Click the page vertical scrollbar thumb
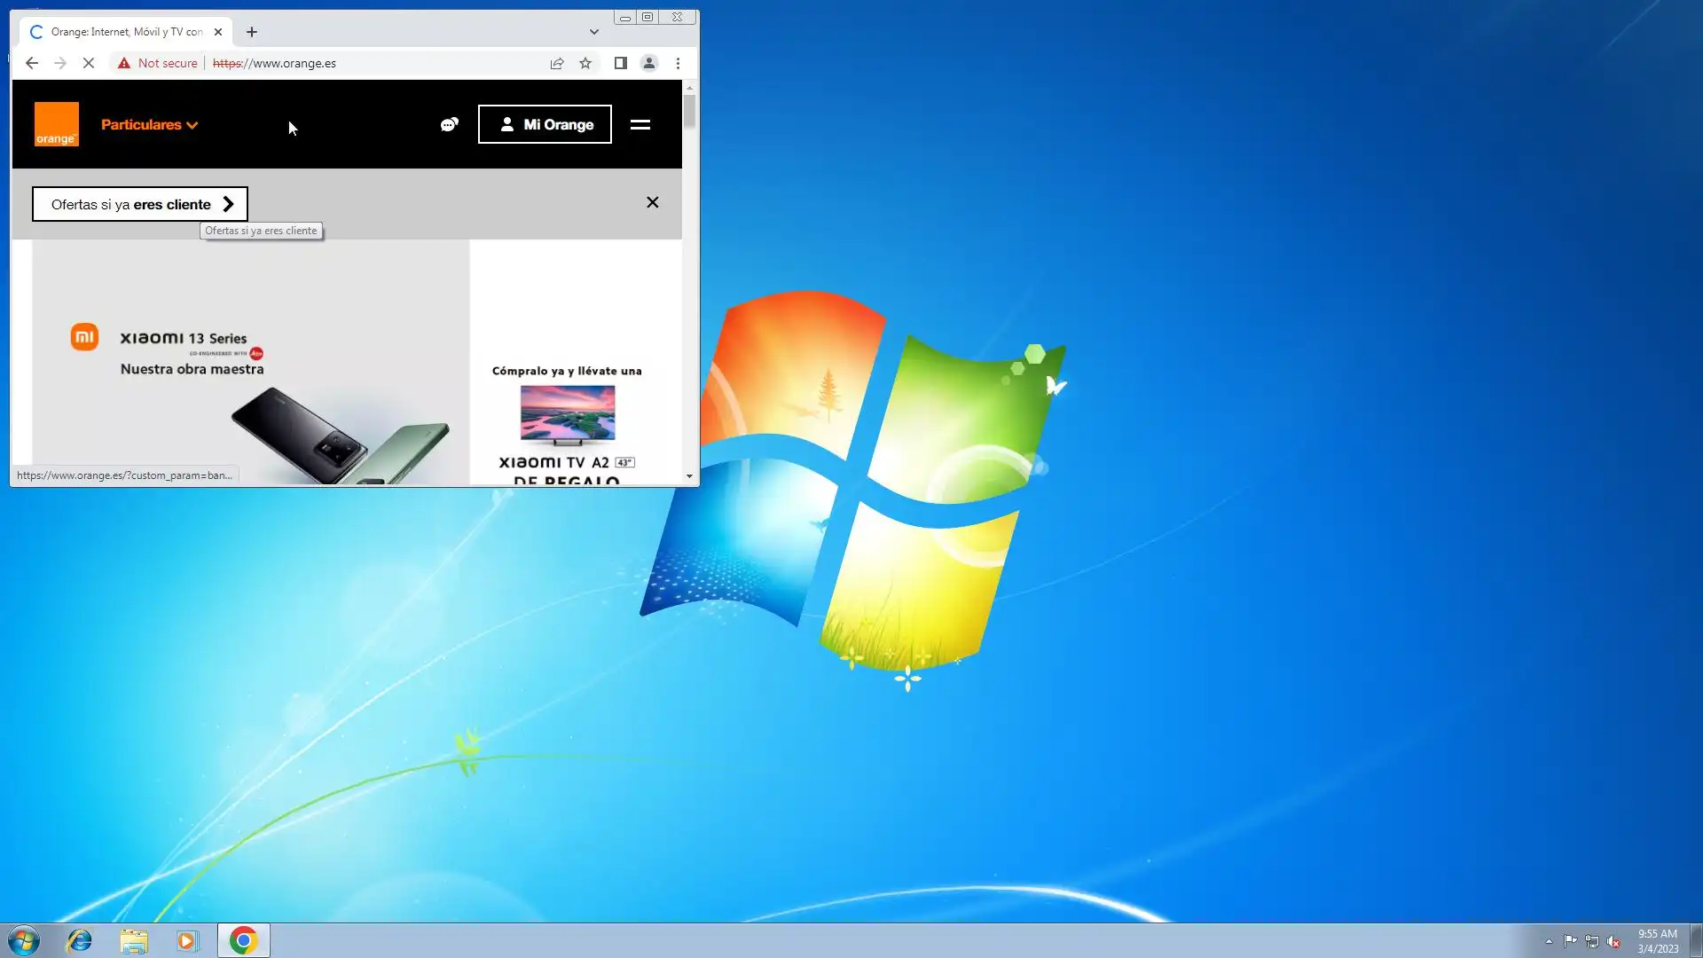Screen dimensions: 1703x958 (689, 112)
